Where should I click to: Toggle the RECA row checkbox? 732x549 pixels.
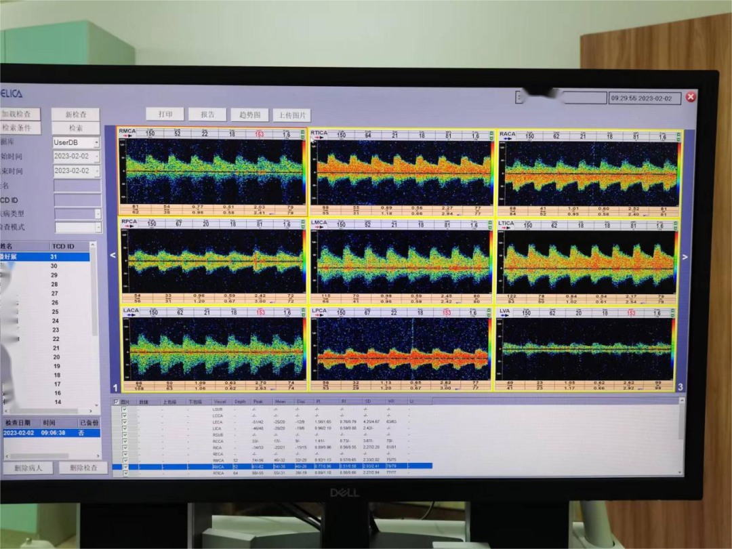[125, 453]
